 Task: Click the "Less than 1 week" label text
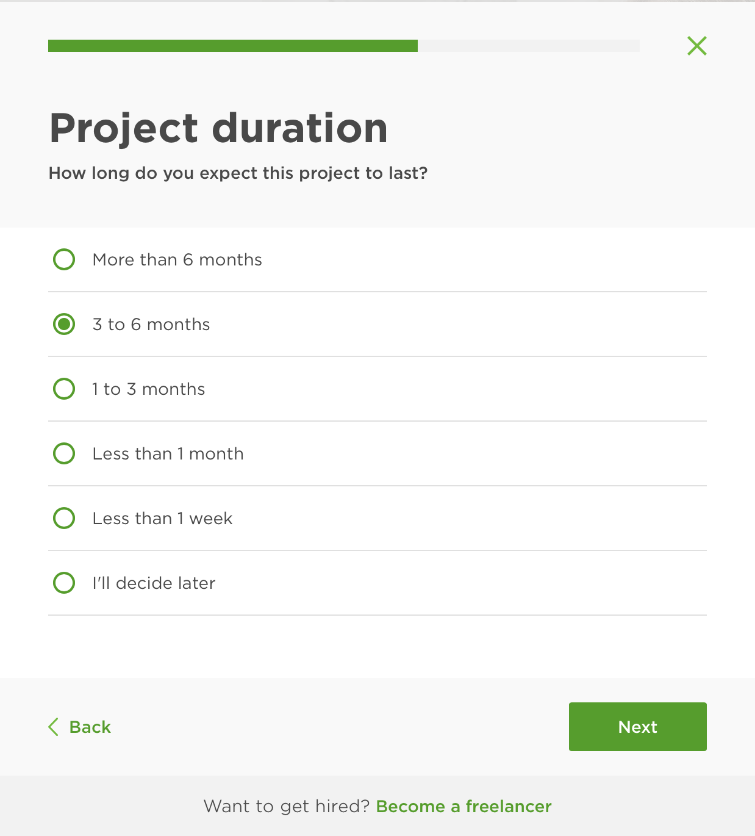(x=162, y=519)
